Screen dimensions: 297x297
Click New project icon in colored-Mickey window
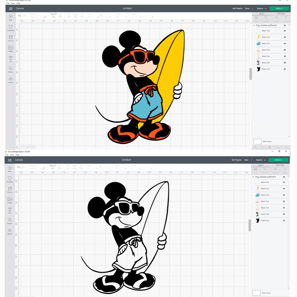click(x=10, y=17)
